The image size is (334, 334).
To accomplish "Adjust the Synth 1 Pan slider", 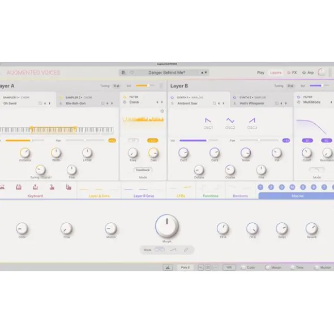I will [x=259, y=140].
